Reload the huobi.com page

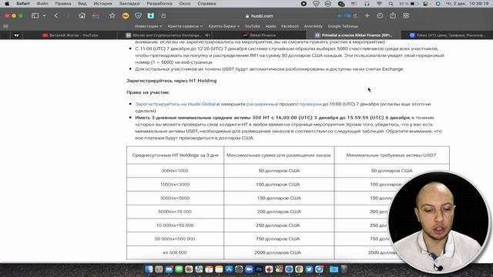coord(355,15)
